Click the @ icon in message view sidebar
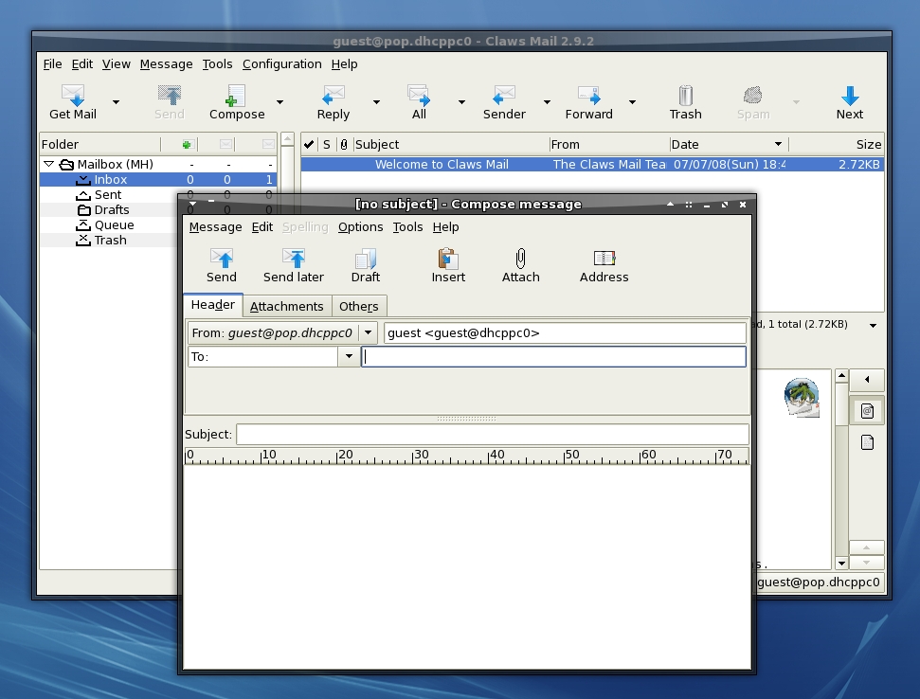 [x=867, y=411]
